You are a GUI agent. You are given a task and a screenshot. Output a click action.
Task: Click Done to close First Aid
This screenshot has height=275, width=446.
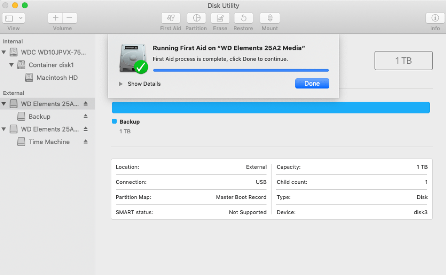coord(312,83)
